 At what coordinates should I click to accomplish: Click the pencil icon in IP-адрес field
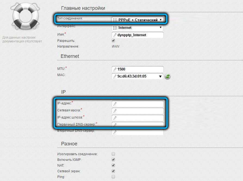tap(115, 104)
